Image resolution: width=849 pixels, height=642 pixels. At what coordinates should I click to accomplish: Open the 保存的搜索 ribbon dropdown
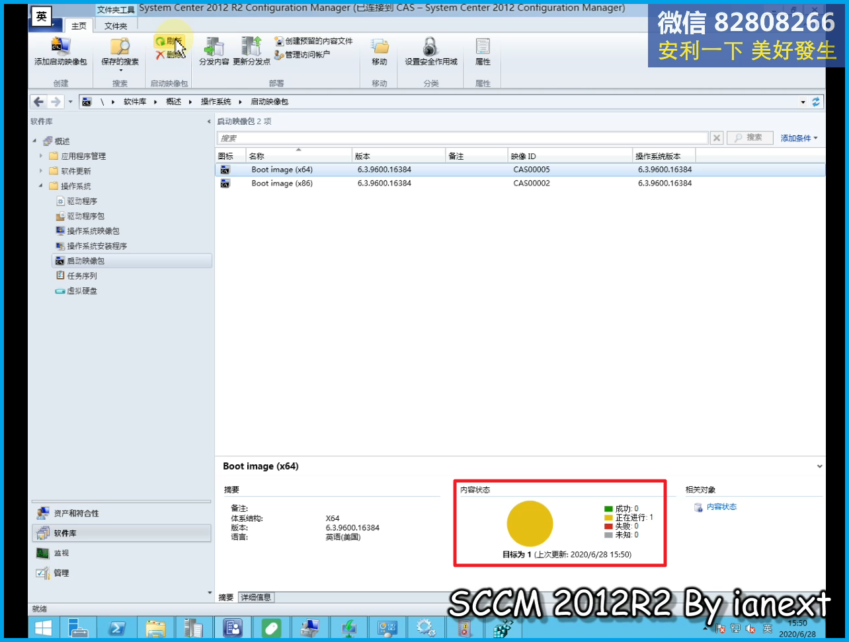[120, 55]
